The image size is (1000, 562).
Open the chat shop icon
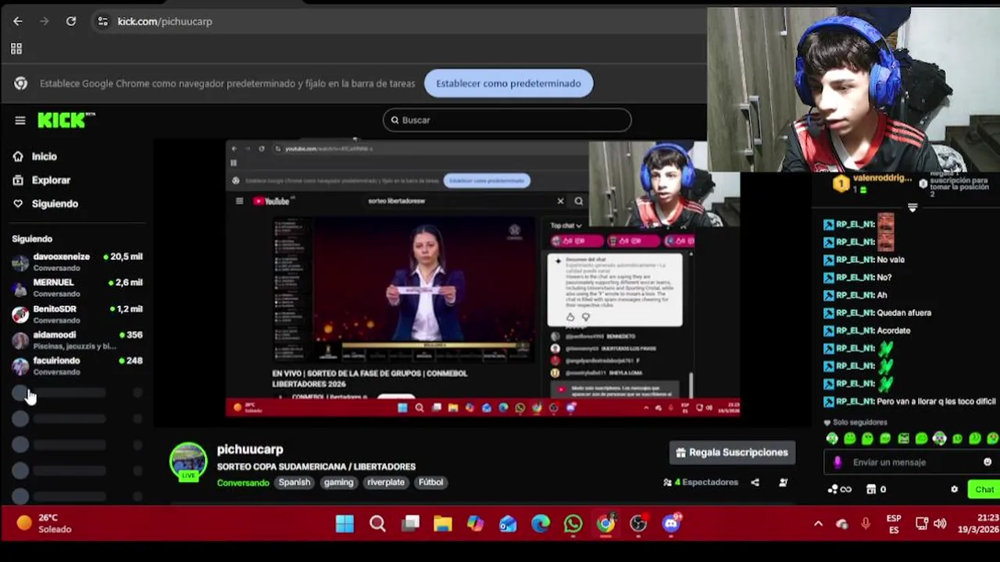coord(871,489)
